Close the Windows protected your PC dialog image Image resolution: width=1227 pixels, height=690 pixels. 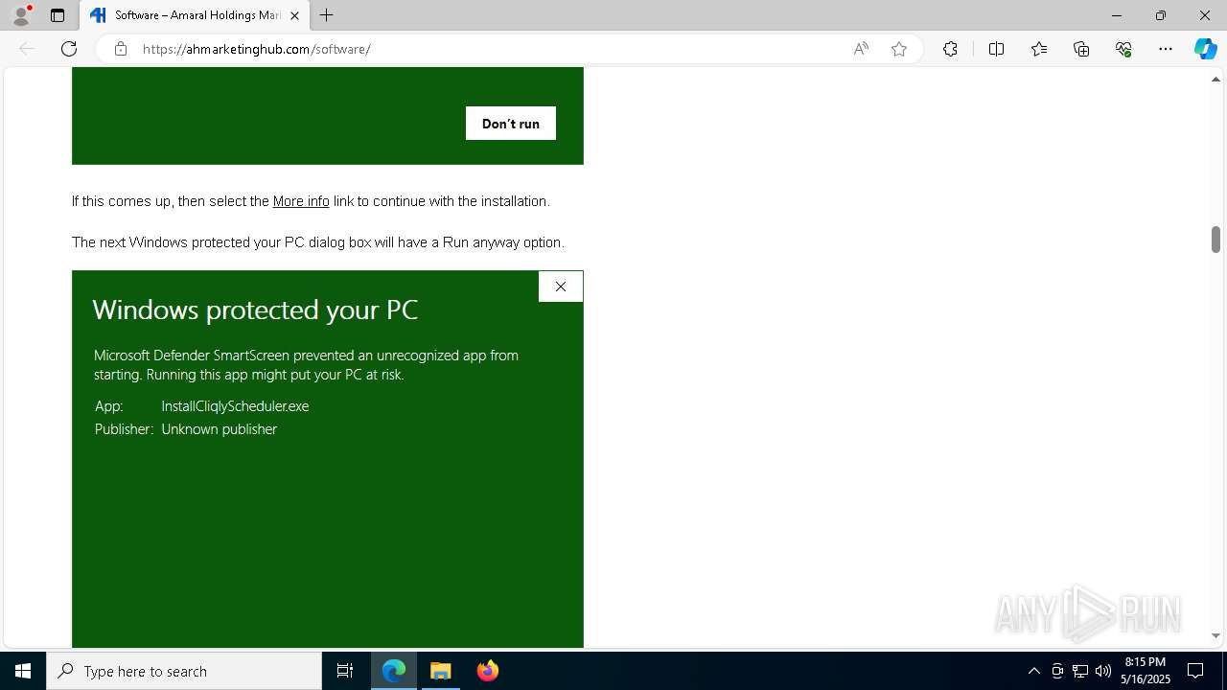561,287
